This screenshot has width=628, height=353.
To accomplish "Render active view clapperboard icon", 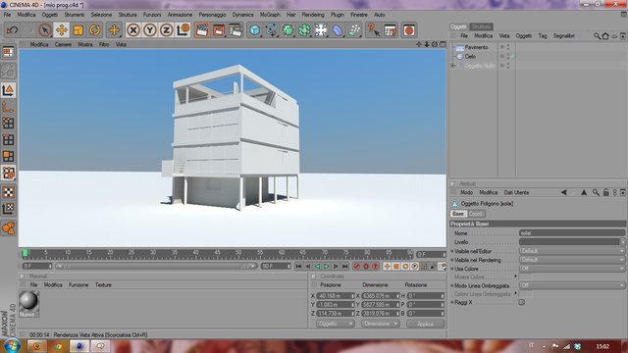I will coord(202,30).
